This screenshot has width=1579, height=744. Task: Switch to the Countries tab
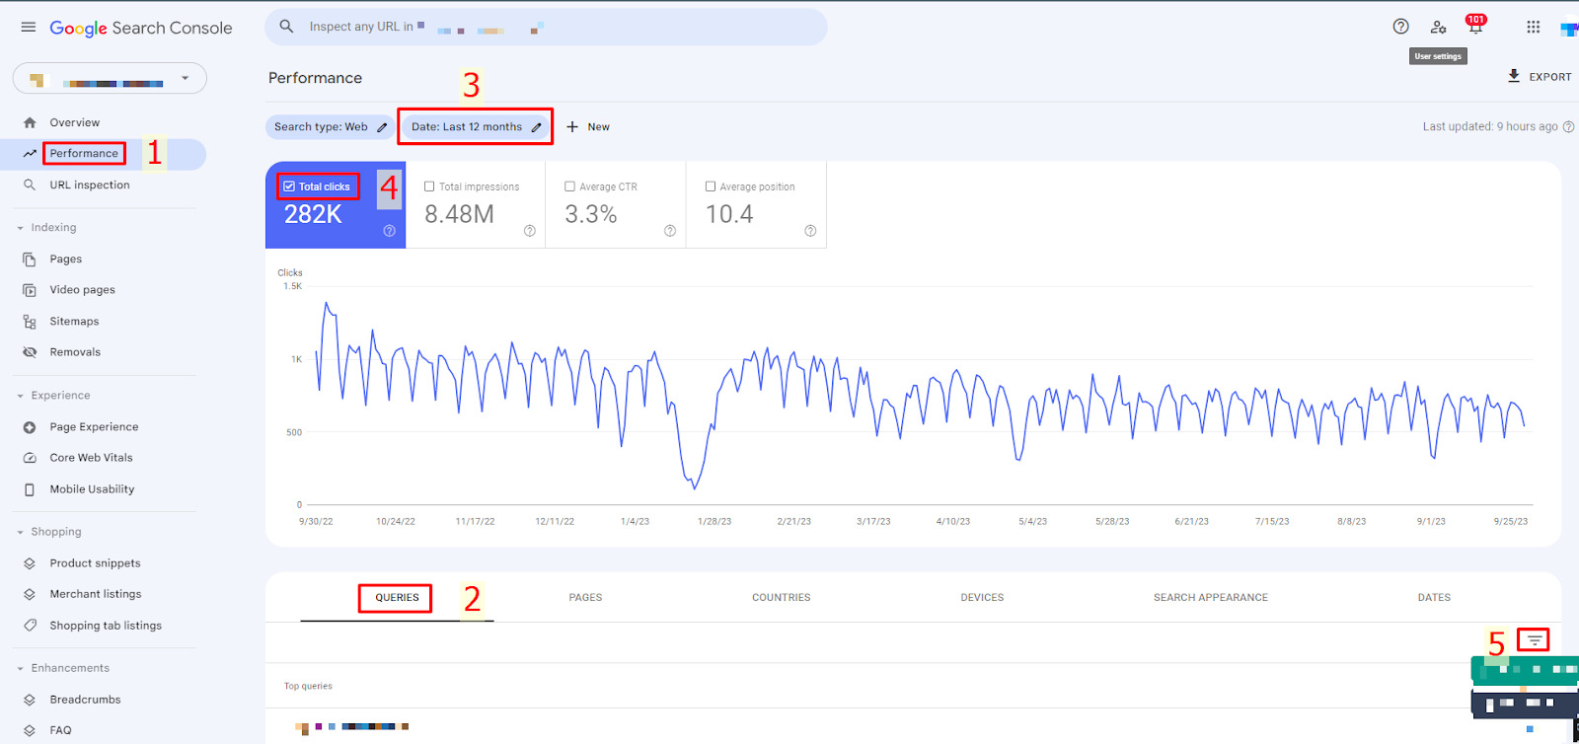(781, 598)
